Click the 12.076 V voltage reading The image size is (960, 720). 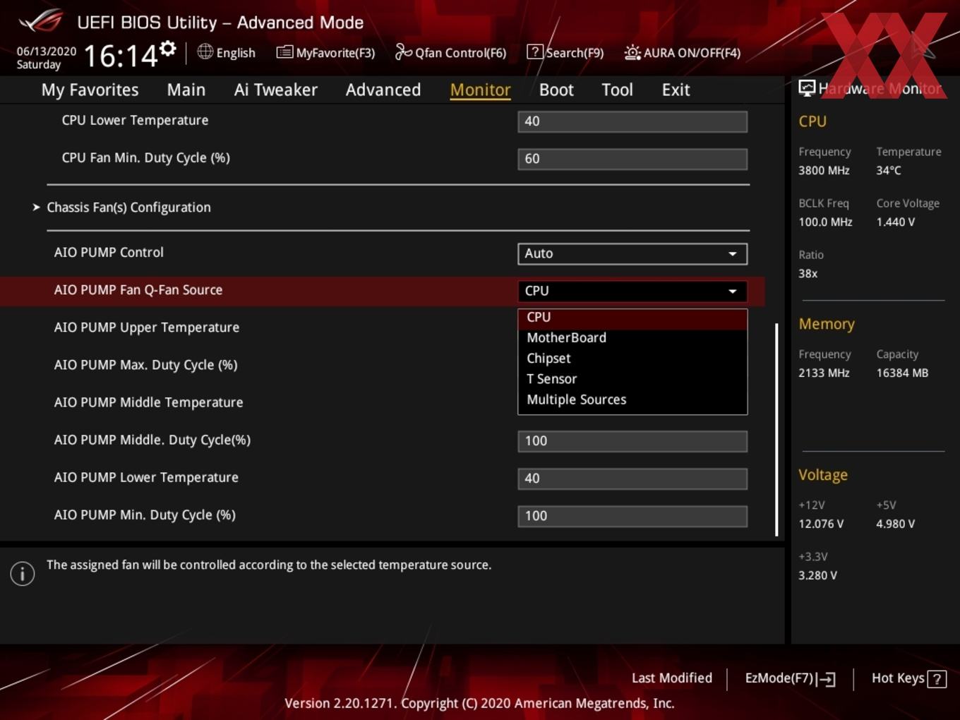pos(821,524)
